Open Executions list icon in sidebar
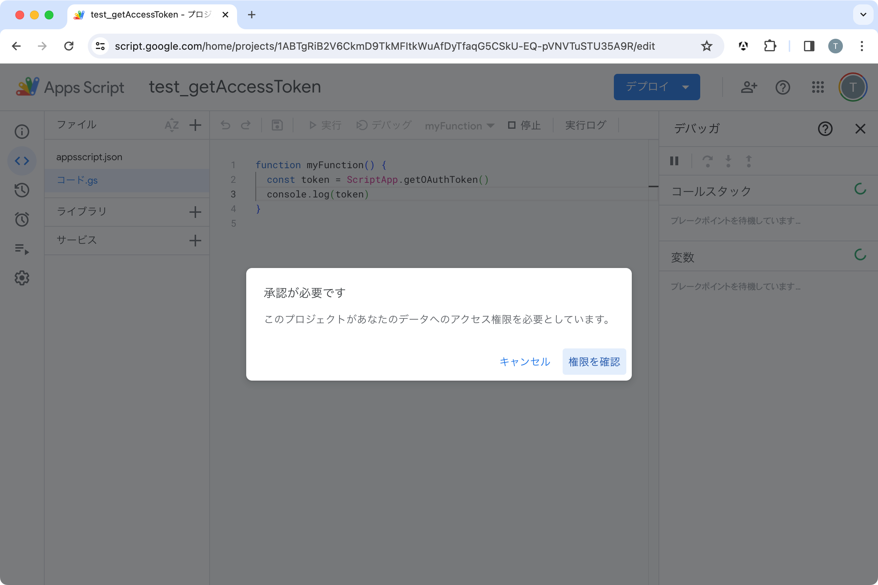The image size is (878, 585). tap(22, 249)
